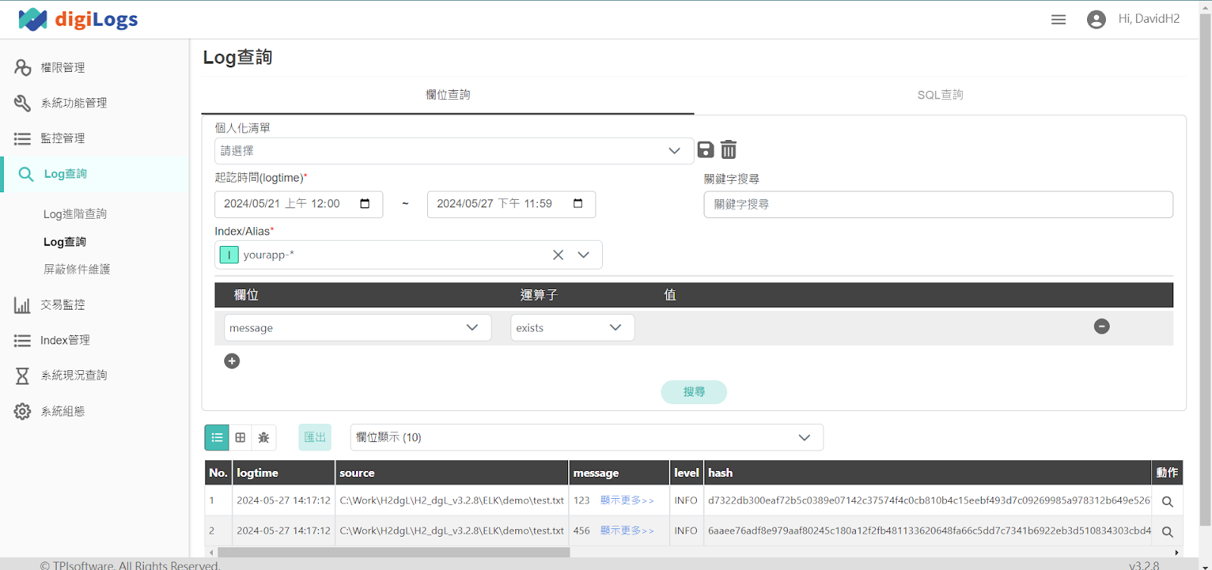Expand the Index/Alias dropdown arrow
The height and width of the screenshot is (570, 1212).
(583, 255)
